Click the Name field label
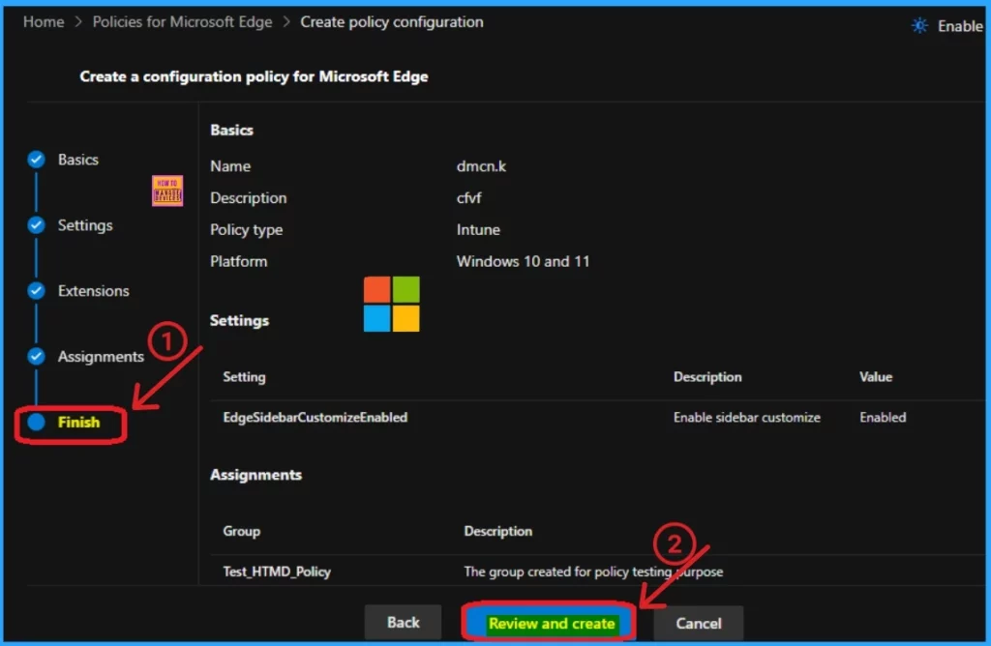This screenshot has height=646, width=991. pyautogui.click(x=230, y=166)
